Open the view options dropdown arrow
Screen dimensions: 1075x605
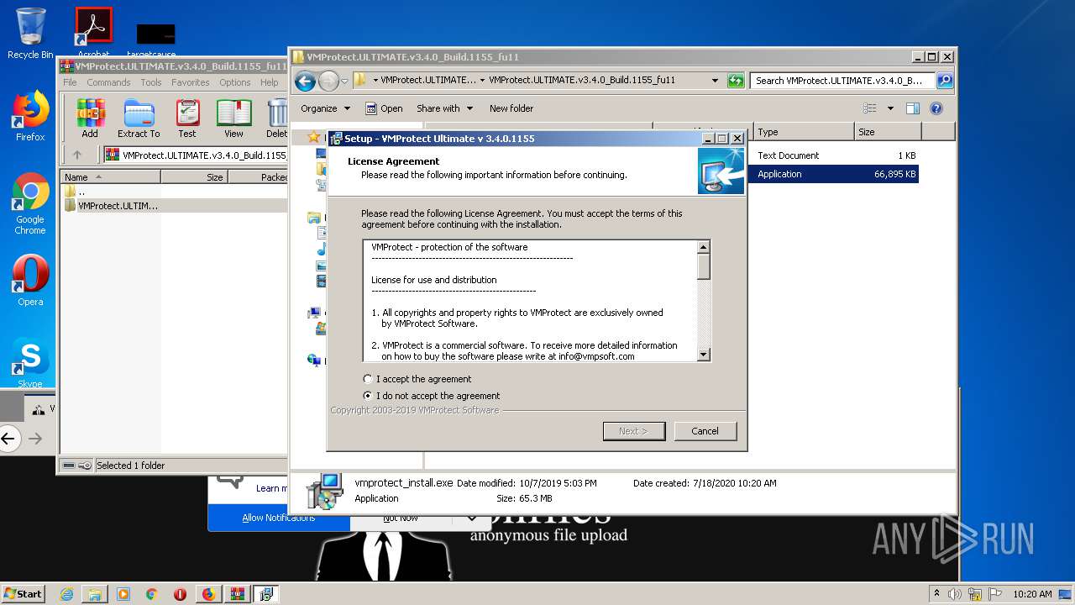(x=890, y=108)
